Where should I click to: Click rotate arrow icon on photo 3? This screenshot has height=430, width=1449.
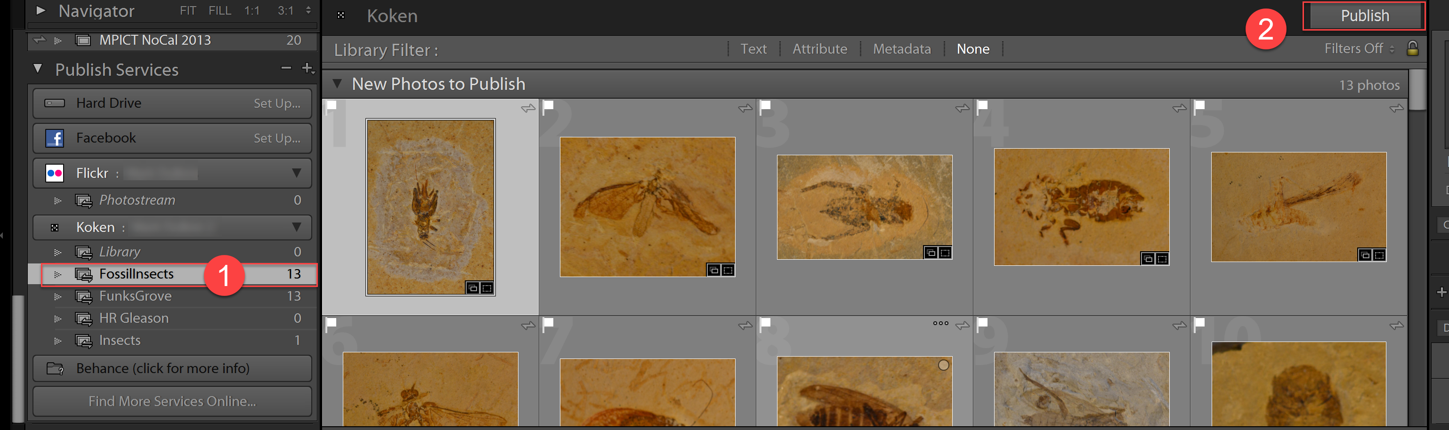(x=963, y=108)
